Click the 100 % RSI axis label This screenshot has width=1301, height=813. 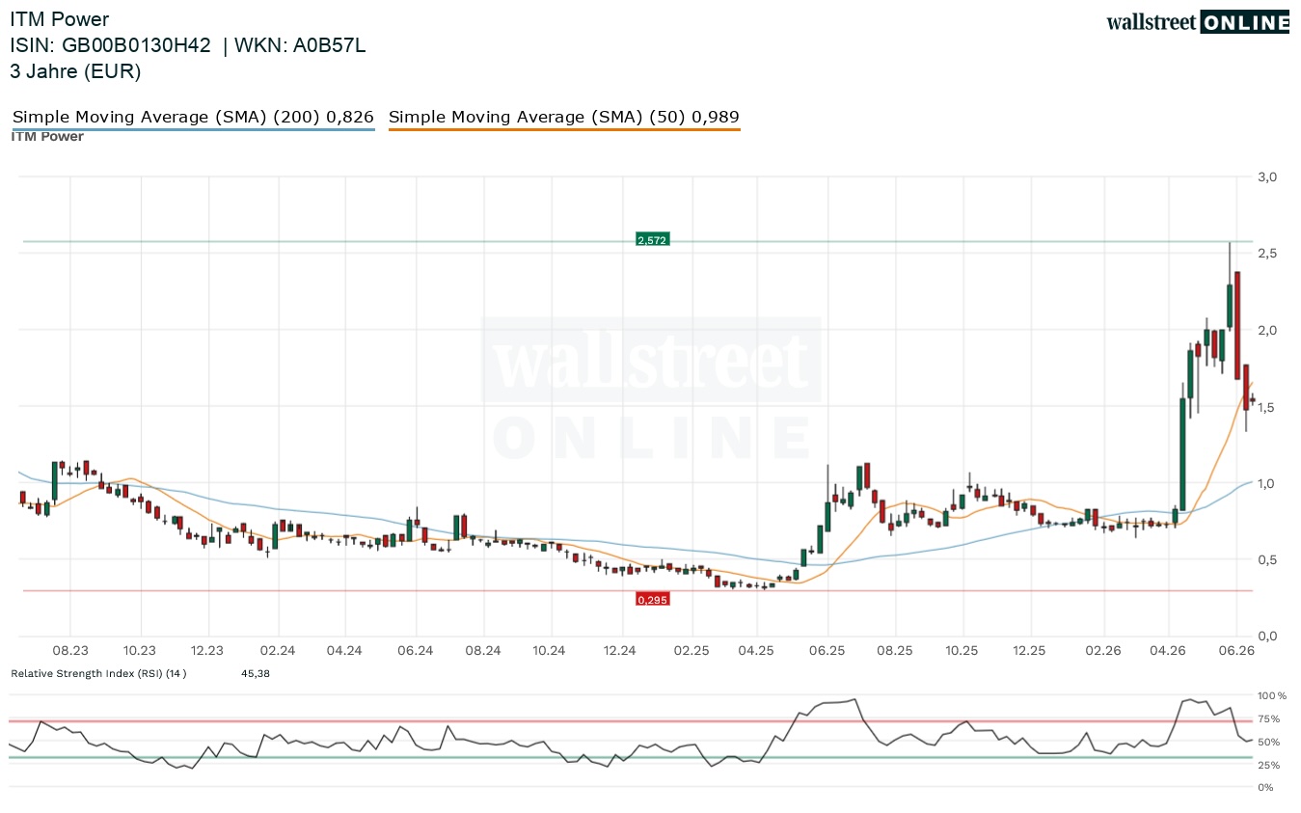pos(1273,695)
